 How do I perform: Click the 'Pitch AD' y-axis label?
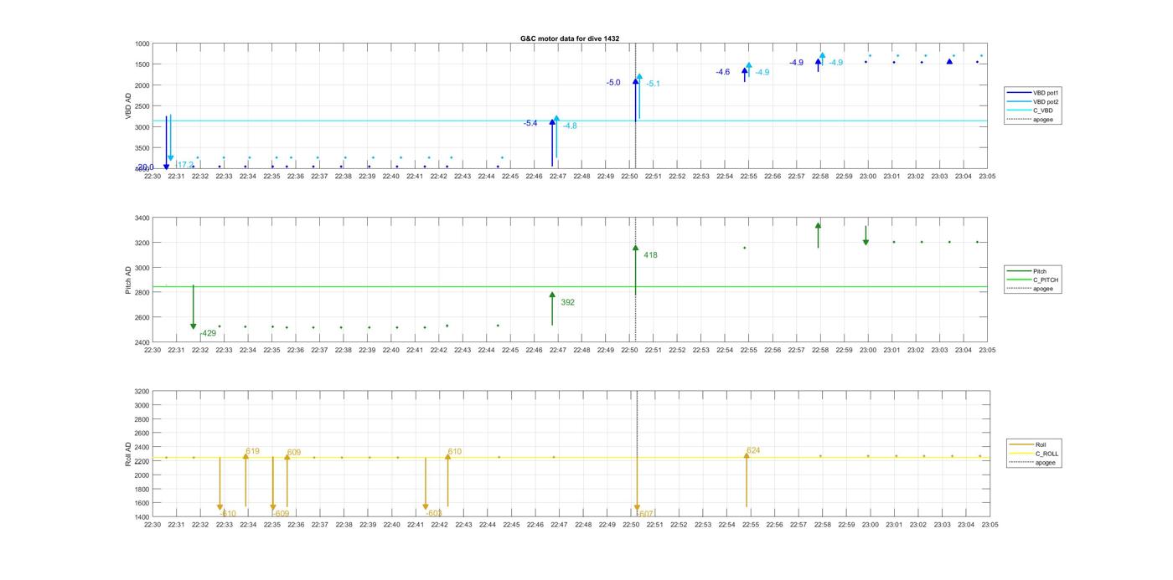pyautogui.click(x=129, y=280)
